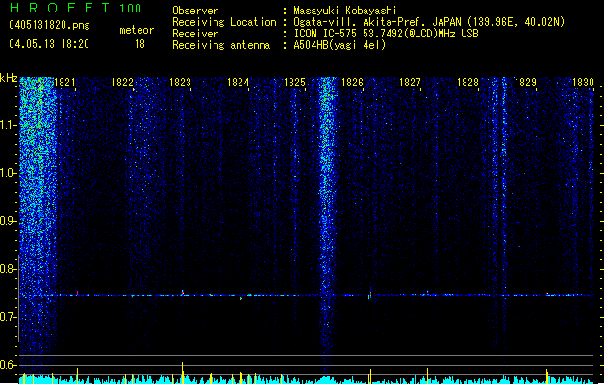Click the 0.6 kHz axis label

point(9,365)
